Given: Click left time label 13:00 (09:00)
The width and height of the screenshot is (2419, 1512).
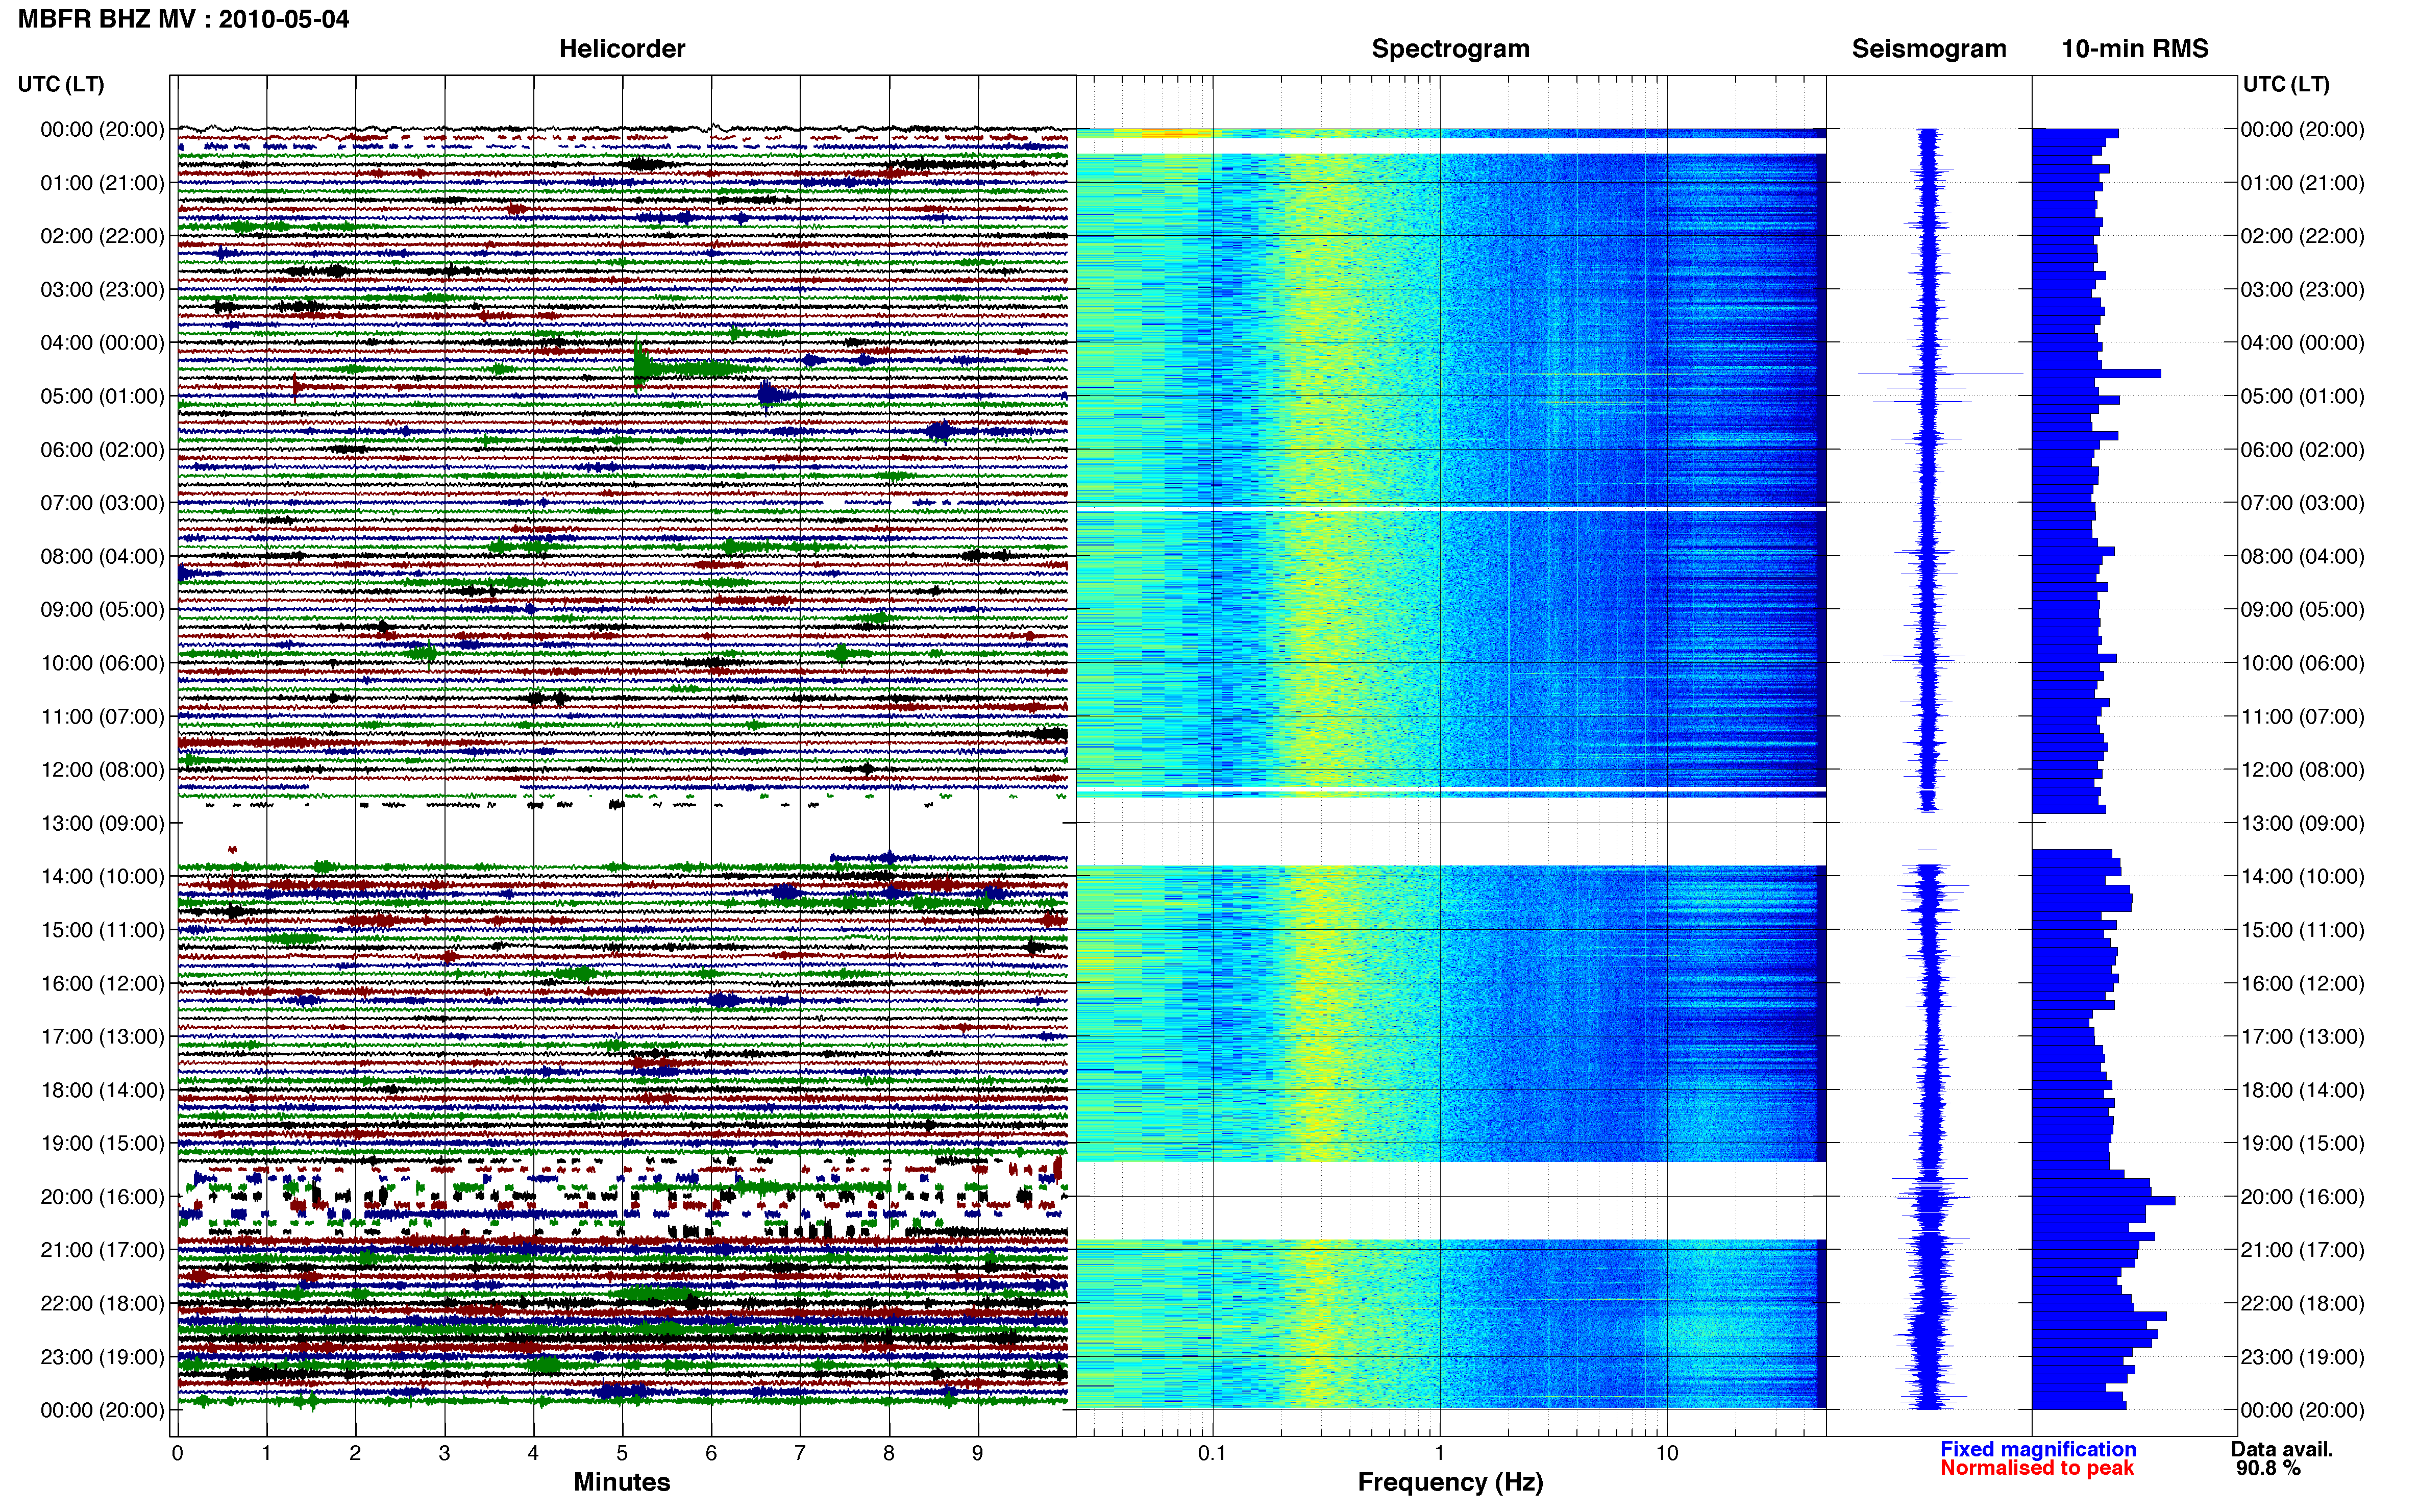Looking at the screenshot, I should pos(102,823).
